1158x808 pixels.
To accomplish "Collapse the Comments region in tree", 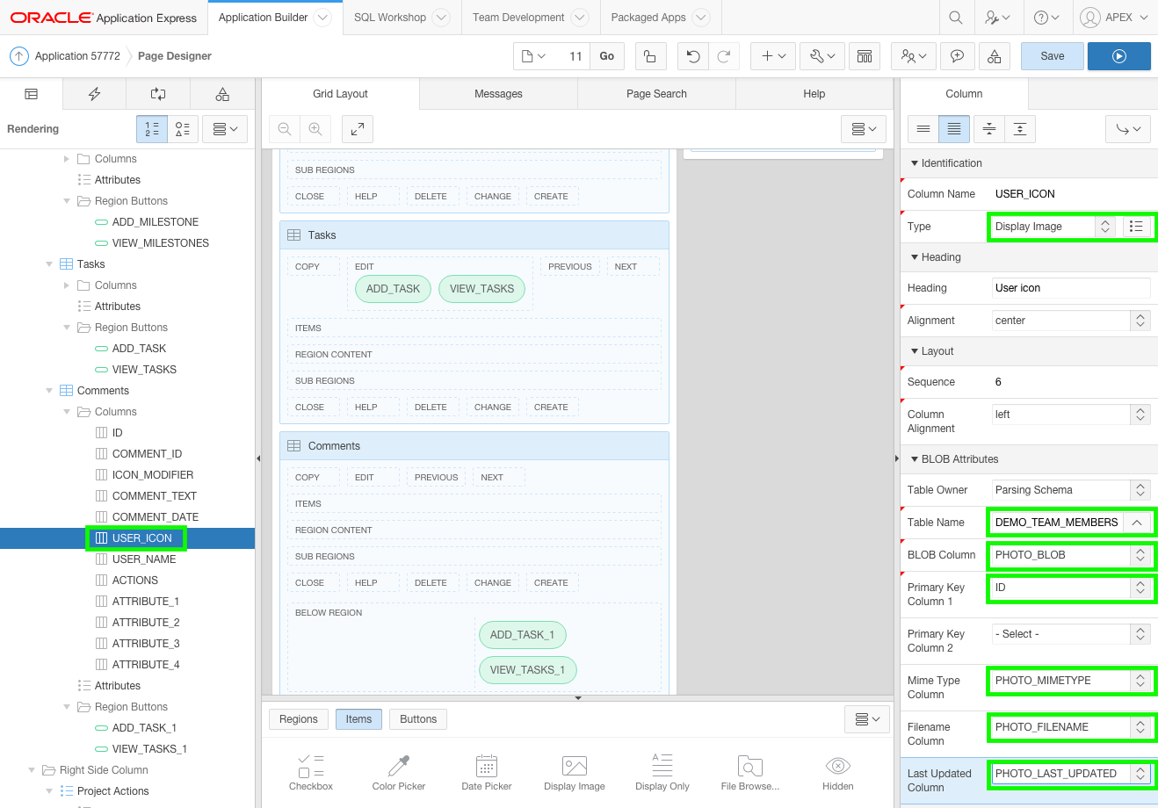I will (x=49, y=391).
